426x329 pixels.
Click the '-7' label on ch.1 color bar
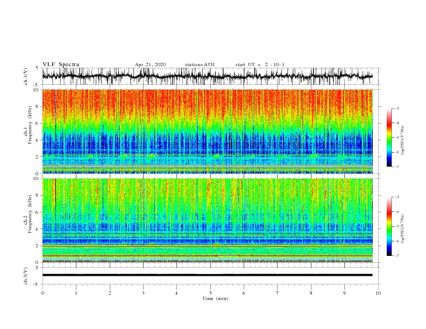tap(396, 167)
